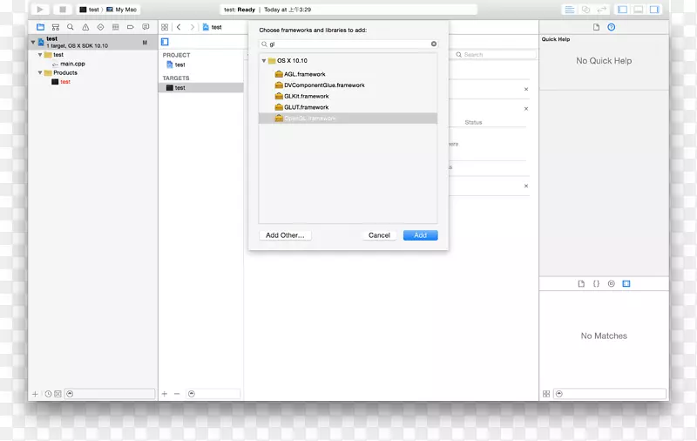Open Object library
697x441 pixels.
[x=612, y=283]
